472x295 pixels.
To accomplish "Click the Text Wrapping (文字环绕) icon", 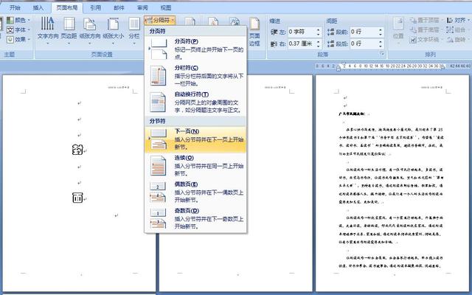I will click(x=413, y=39).
